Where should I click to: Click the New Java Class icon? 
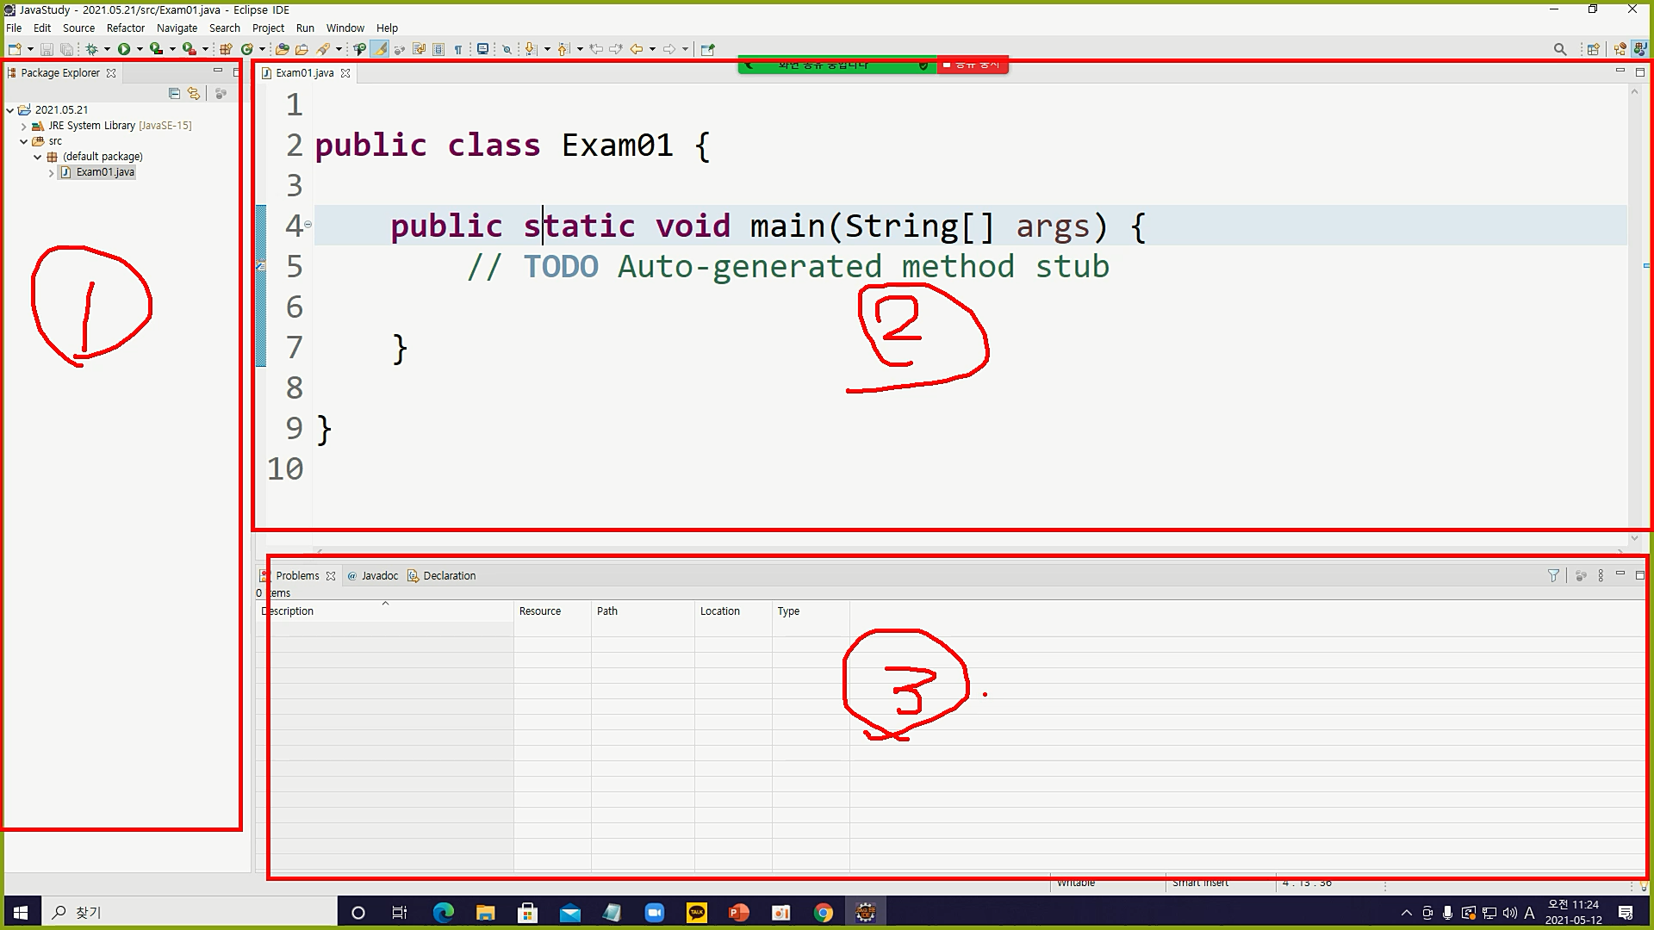click(x=247, y=49)
